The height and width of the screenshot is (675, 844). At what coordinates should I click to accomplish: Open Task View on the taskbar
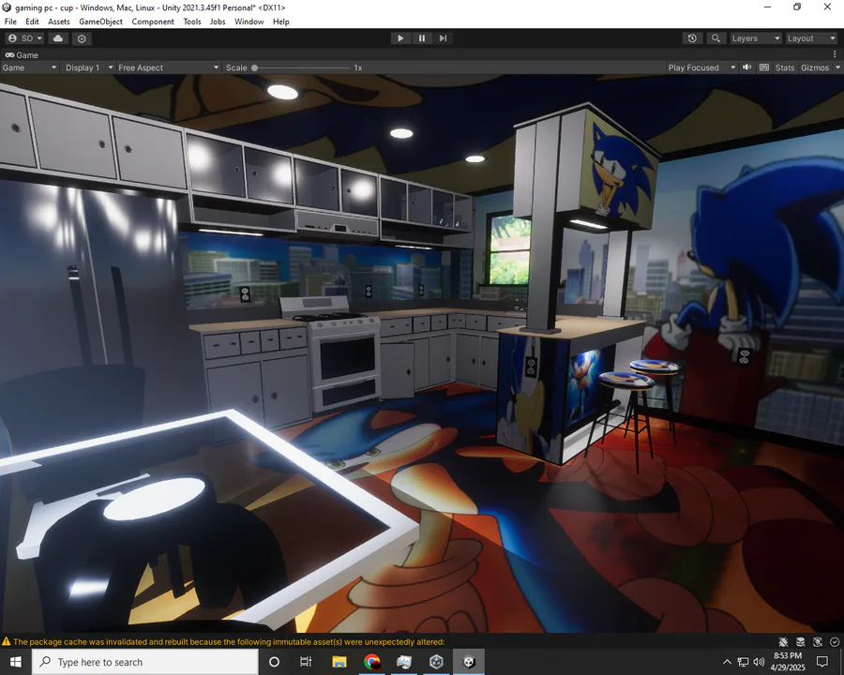pos(306,662)
